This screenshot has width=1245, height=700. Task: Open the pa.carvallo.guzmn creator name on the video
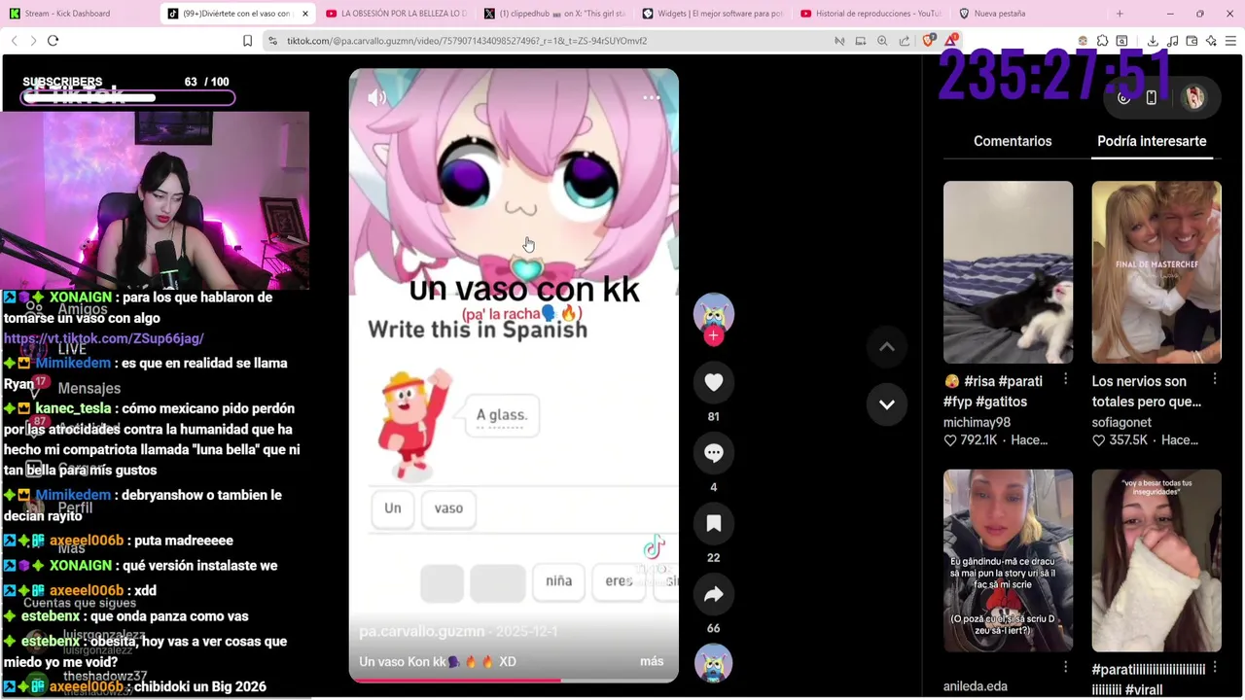click(x=421, y=632)
